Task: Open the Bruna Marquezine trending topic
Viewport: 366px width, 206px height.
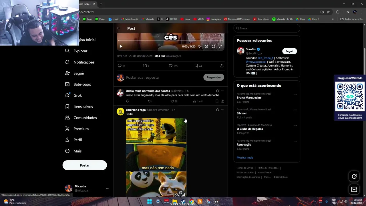Action: 249,98
